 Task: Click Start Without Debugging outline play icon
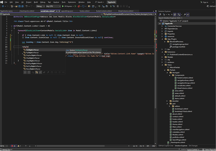tap(75, 6)
